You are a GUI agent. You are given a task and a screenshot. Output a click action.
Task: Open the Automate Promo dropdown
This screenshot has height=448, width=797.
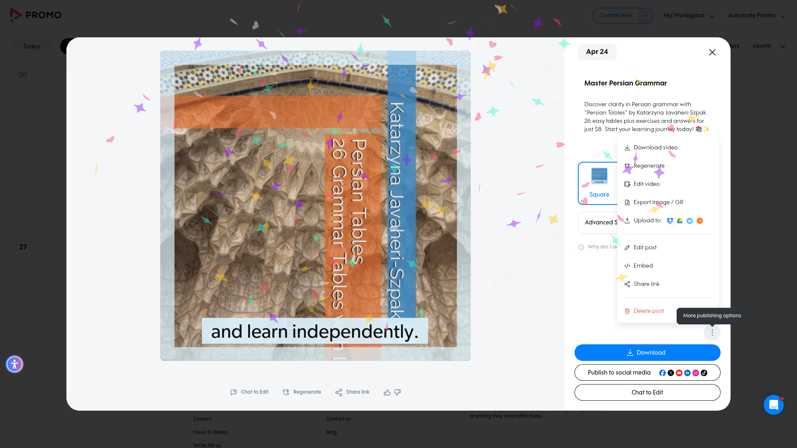[x=756, y=15]
